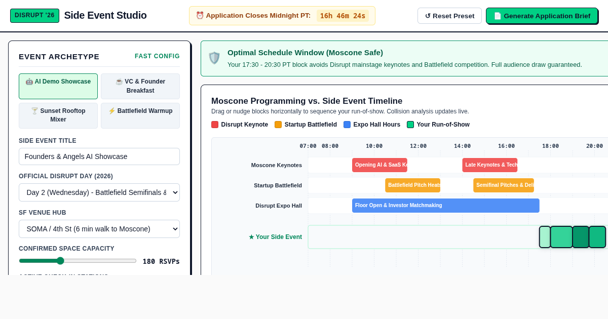Pick the Sunset Rooftop Mixer archetype
This screenshot has height=319, width=608.
(58, 115)
